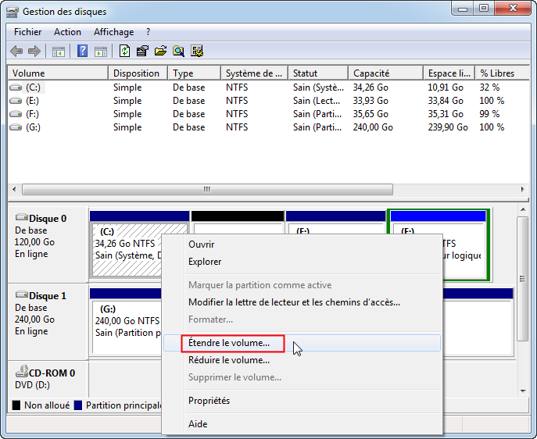Viewport: 537px width, 439px height.
Task: Select the drive icon of volume (C:)
Action: point(16,87)
